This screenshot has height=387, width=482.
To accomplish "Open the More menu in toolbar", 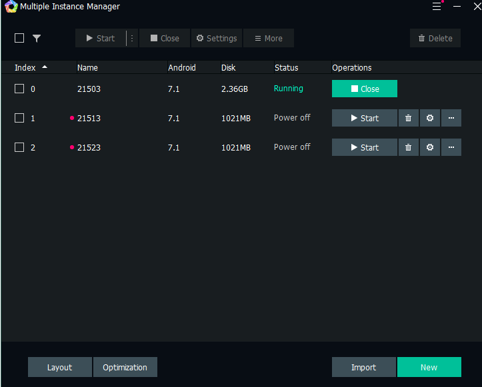I will pyautogui.click(x=268, y=38).
